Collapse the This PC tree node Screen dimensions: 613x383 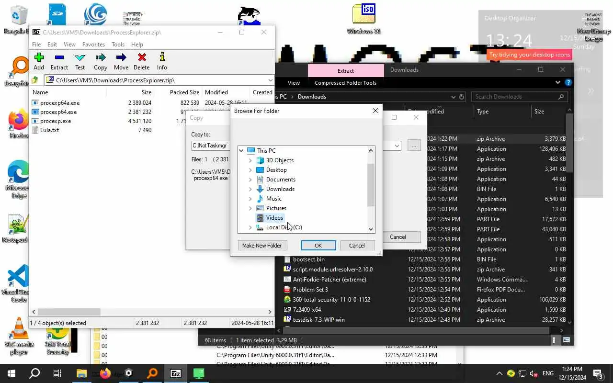pos(241,150)
